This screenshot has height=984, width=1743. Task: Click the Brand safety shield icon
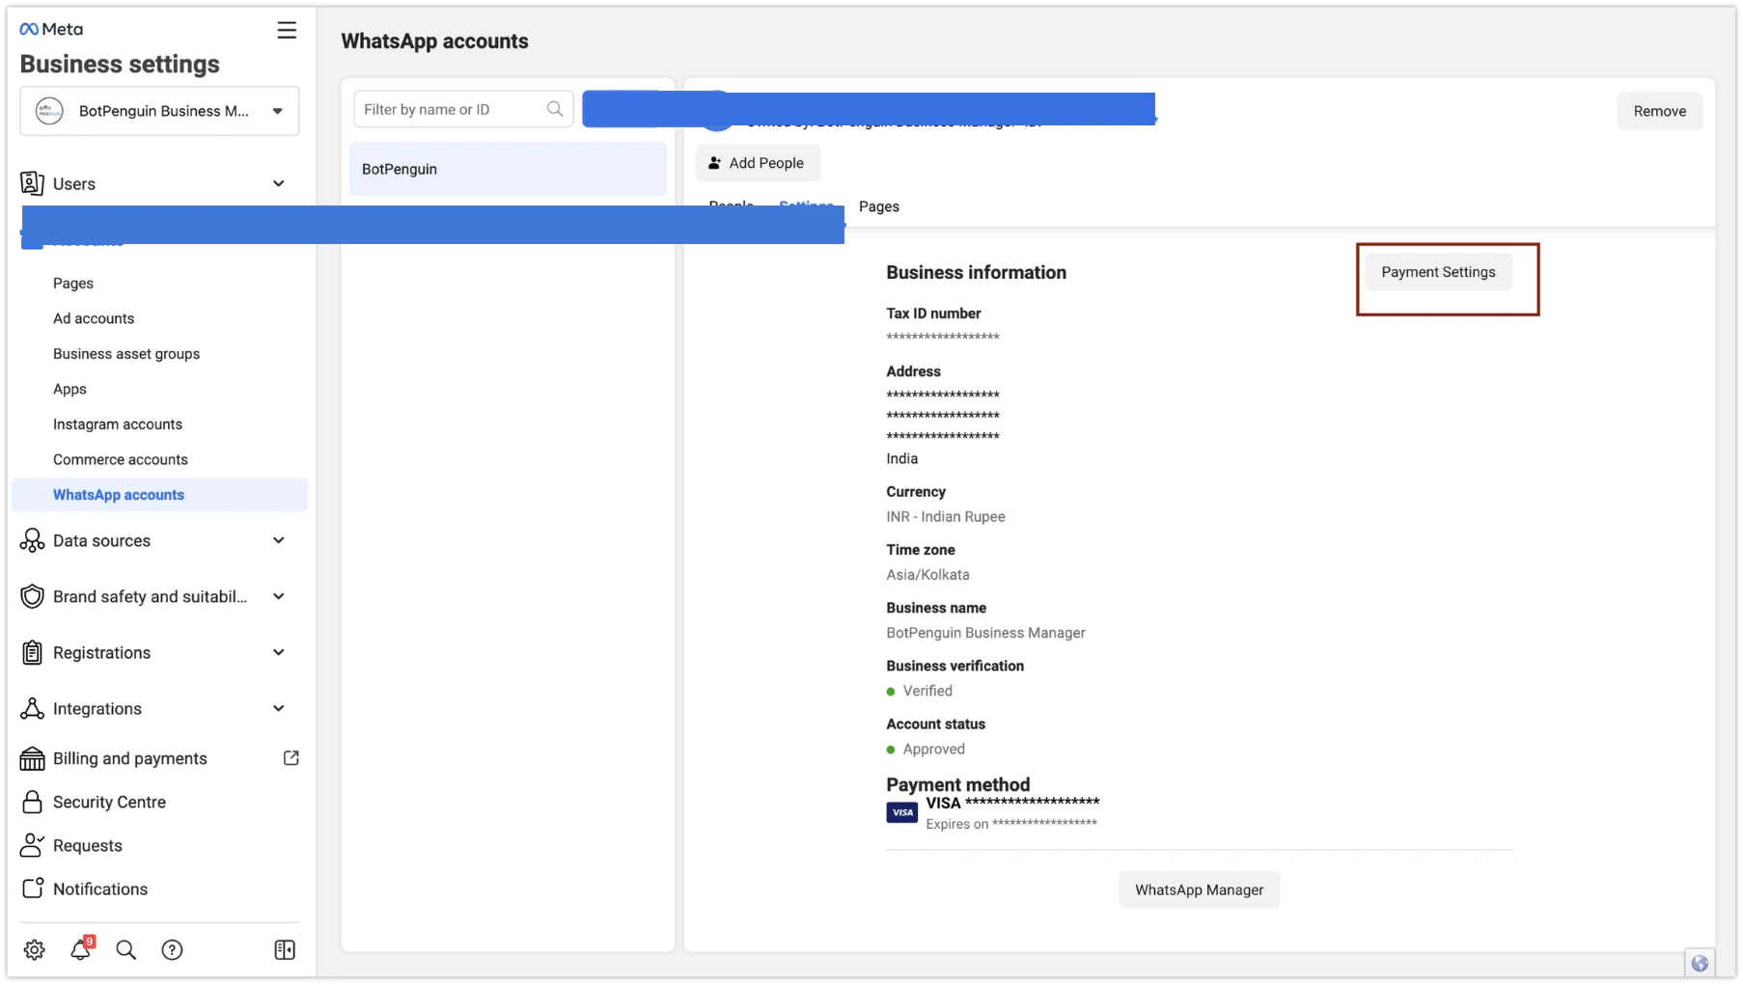click(x=32, y=596)
